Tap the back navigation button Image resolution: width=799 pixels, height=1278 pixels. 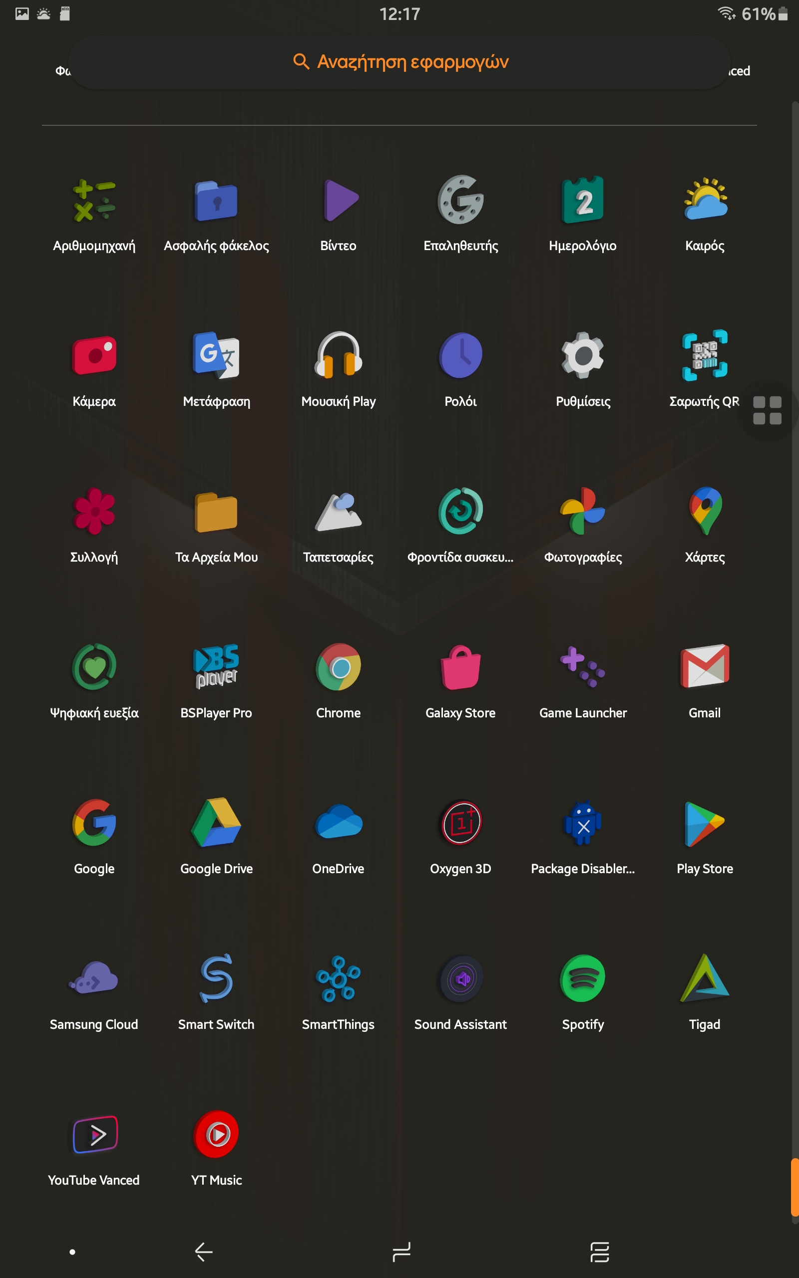(203, 1252)
